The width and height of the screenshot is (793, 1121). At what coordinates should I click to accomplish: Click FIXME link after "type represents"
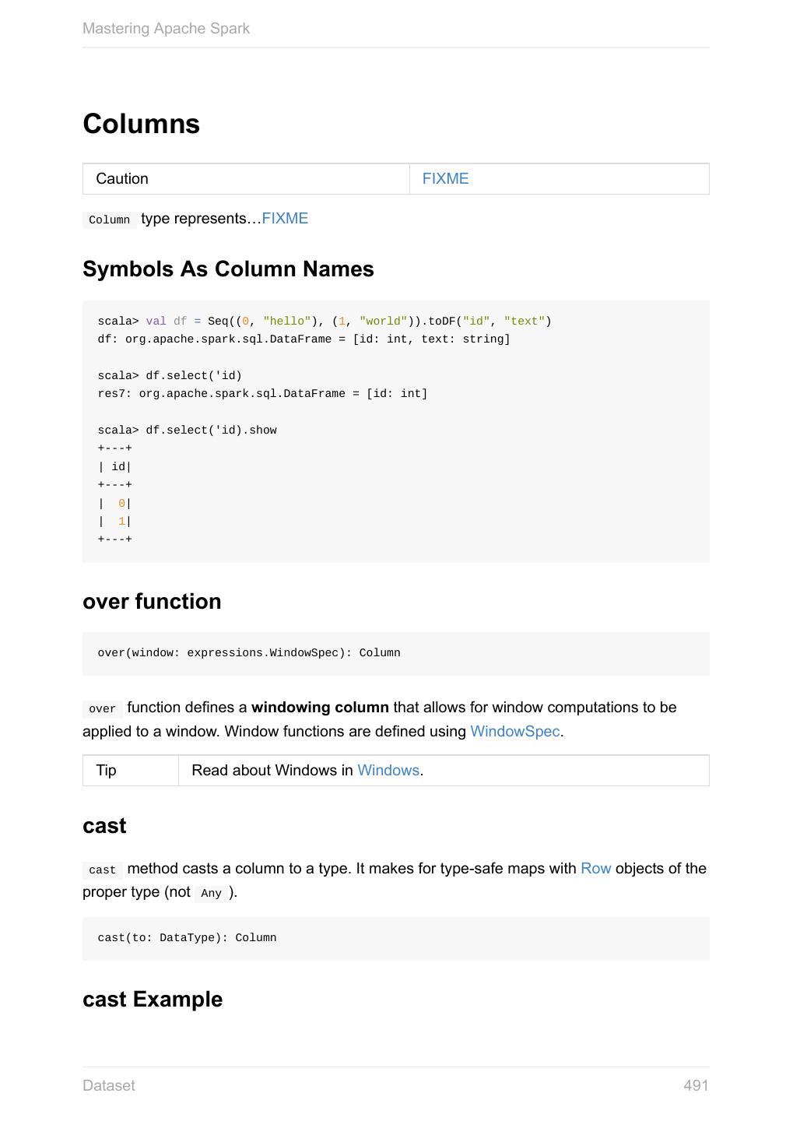point(285,219)
